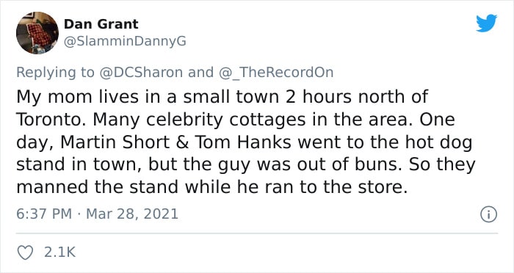Click the Twitter bird logo
514x273 pixels.
click(486, 23)
